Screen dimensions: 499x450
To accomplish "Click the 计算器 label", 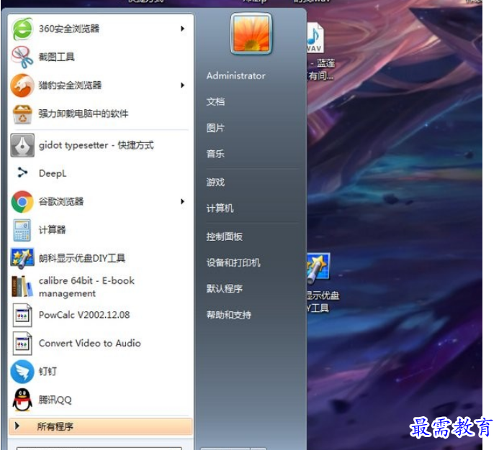I will (x=52, y=229).
